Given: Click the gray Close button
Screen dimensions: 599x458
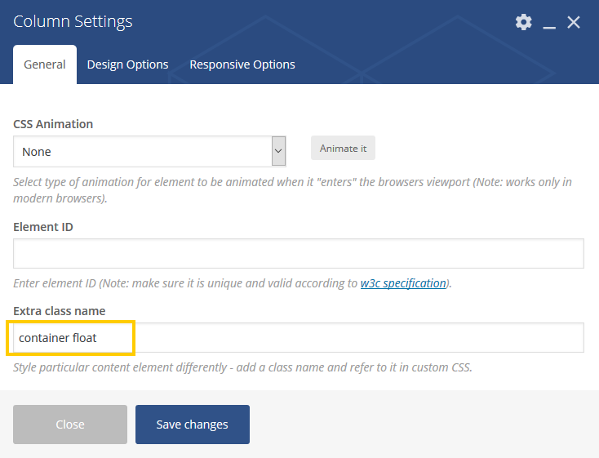Looking at the screenshot, I should click(x=70, y=425).
